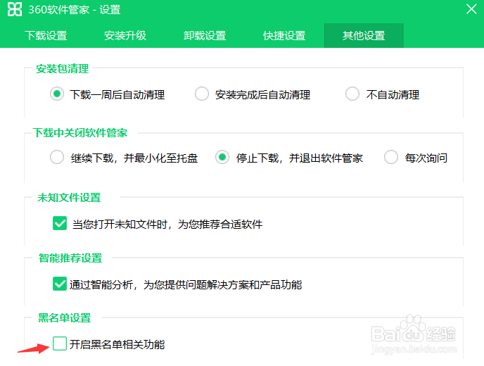Viewport: 484px width, 366px height.
Task: Select the 快捷设置 tab
Action: click(x=284, y=35)
